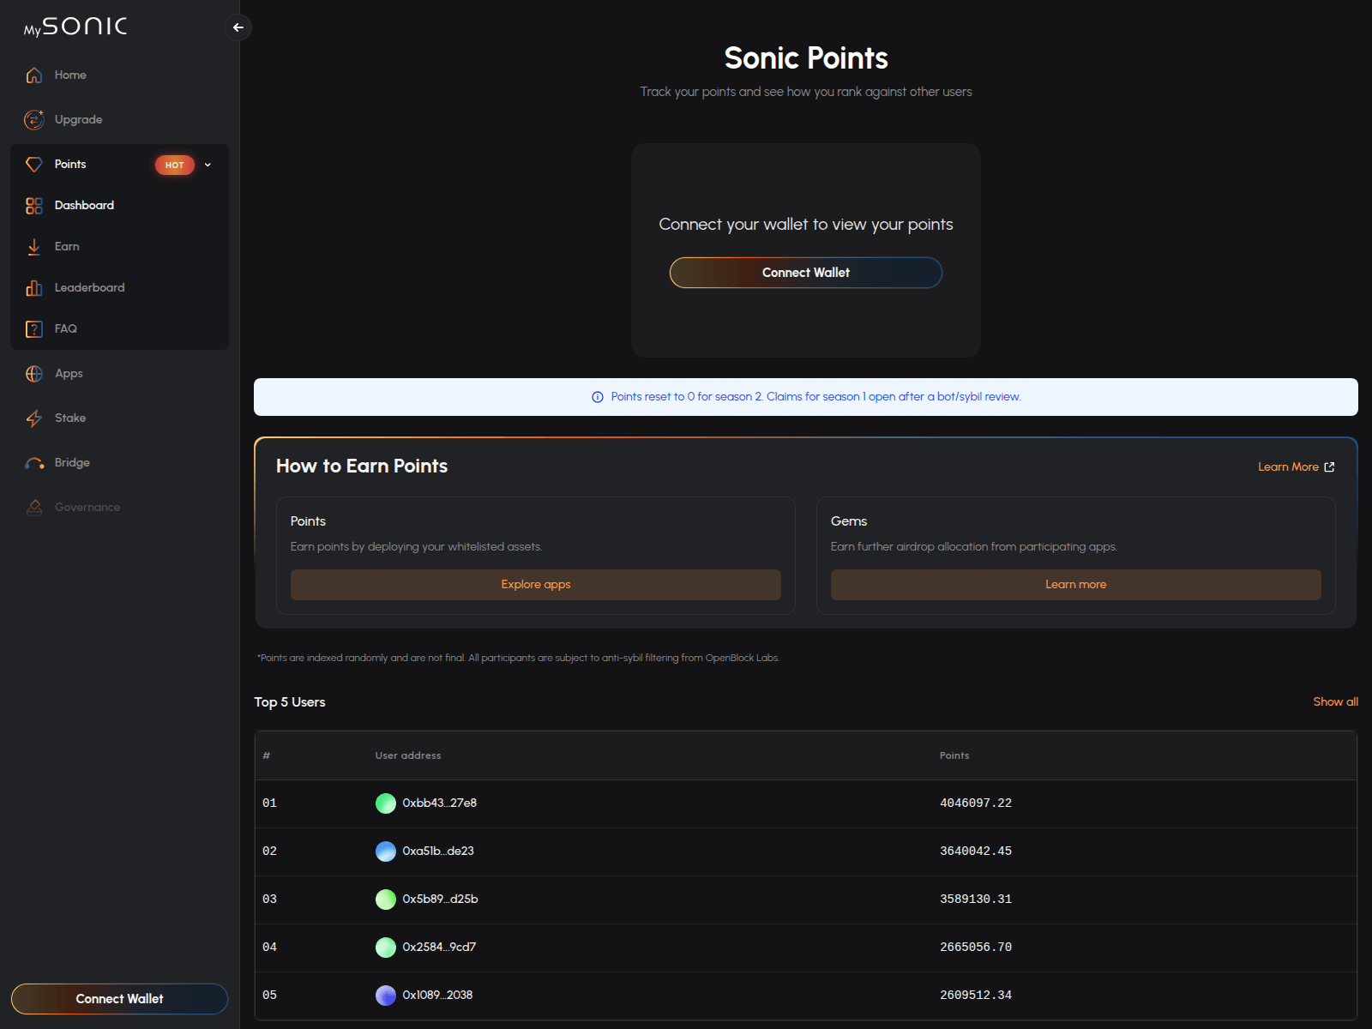Click points value 3640042.45
Viewport: 1372px width, 1029px height.
(976, 851)
